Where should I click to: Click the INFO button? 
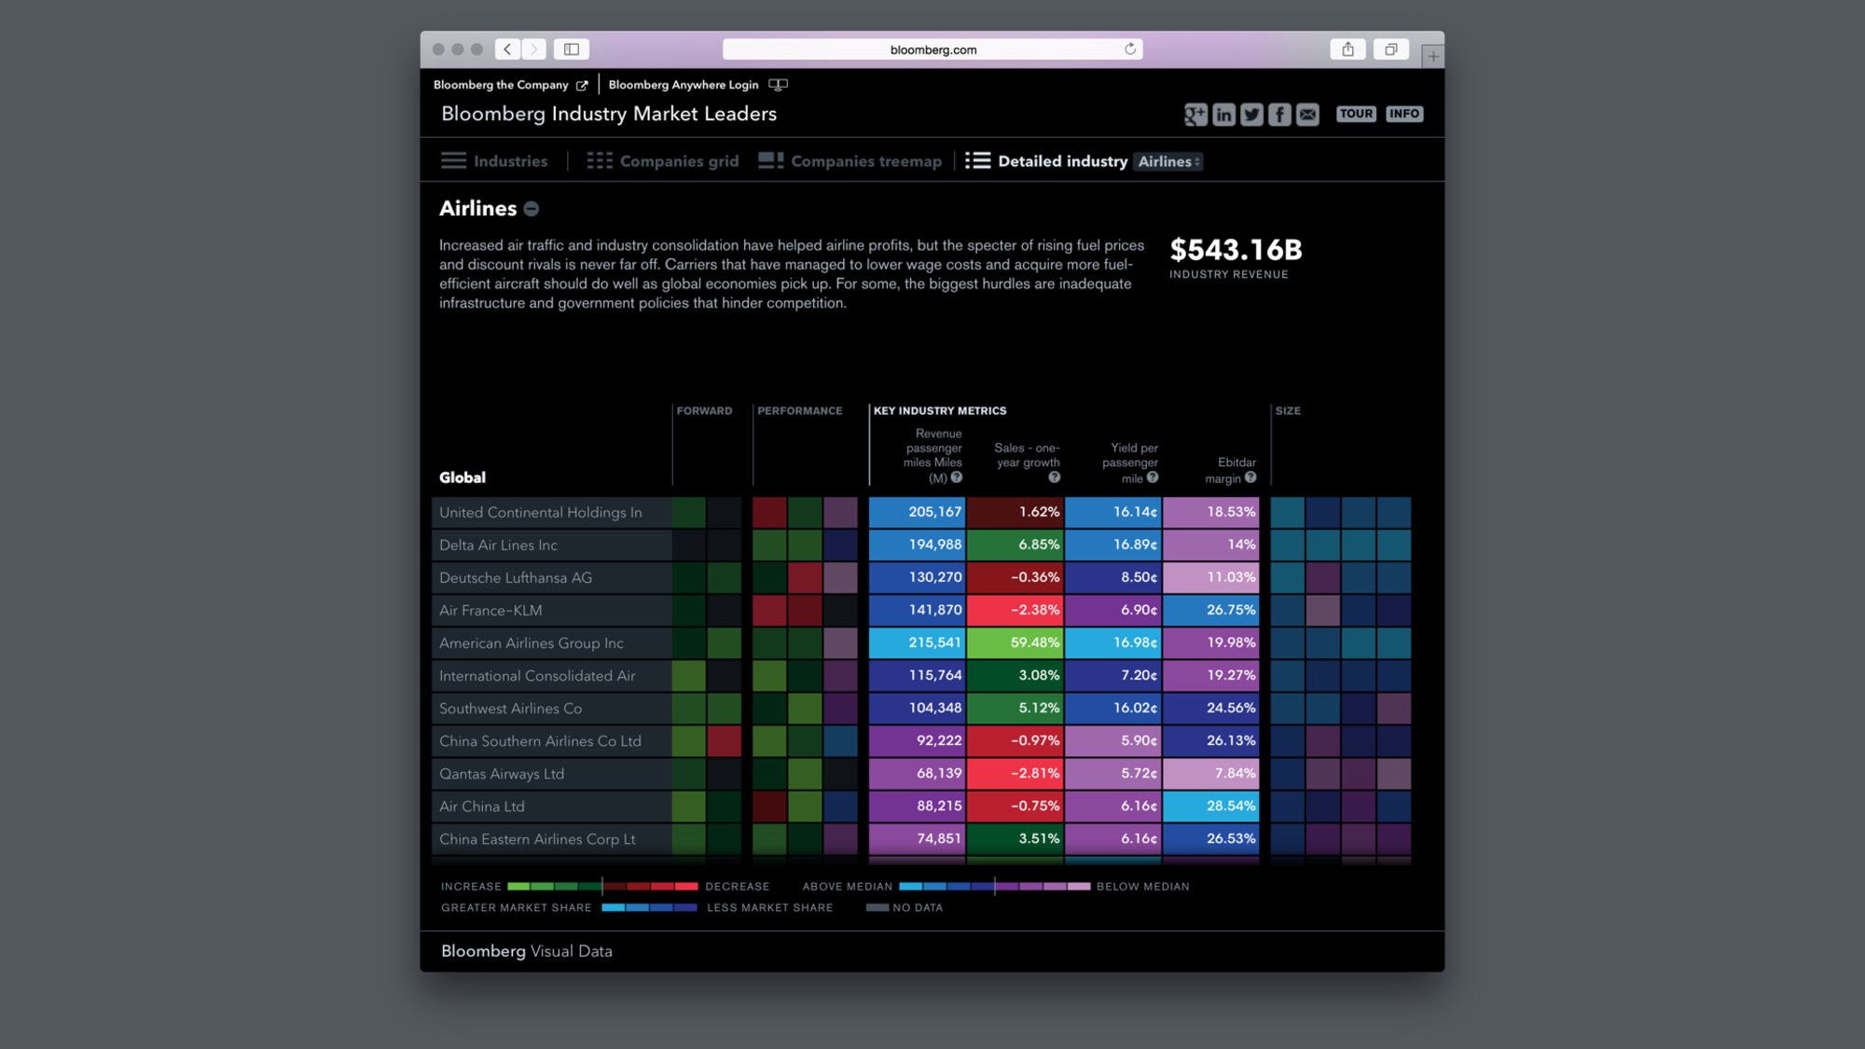[x=1403, y=114]
